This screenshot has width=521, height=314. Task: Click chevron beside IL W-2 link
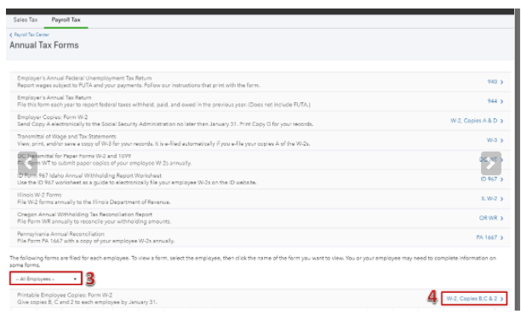501,199
